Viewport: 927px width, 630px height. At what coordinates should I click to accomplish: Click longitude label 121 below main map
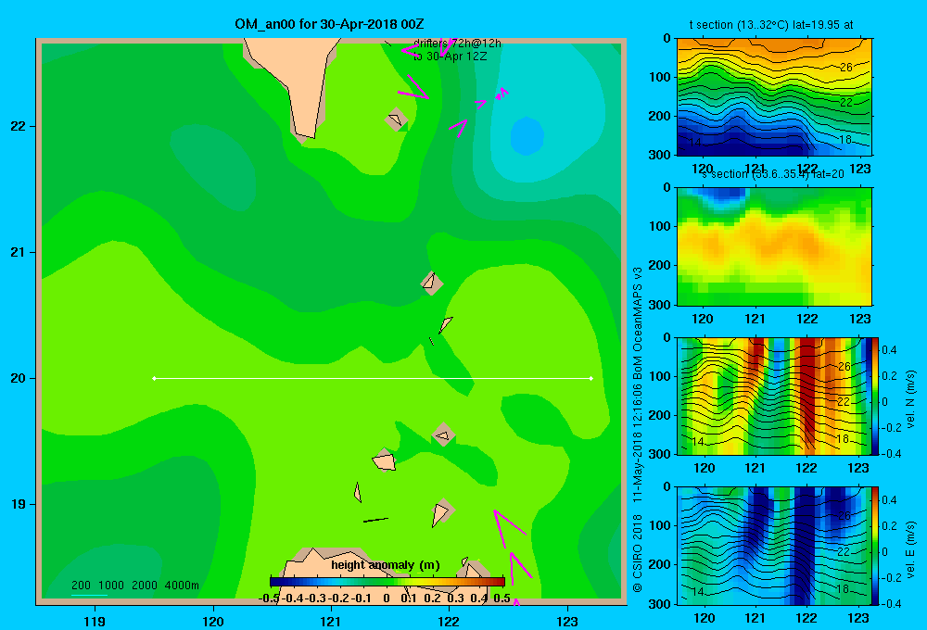click(331, 621)
